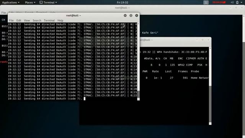Image resolution: width=245 pixels, height=138 pixels.
Task: Open View menu in front terminal
Action: pyautogui.click(x=27, y=20)
